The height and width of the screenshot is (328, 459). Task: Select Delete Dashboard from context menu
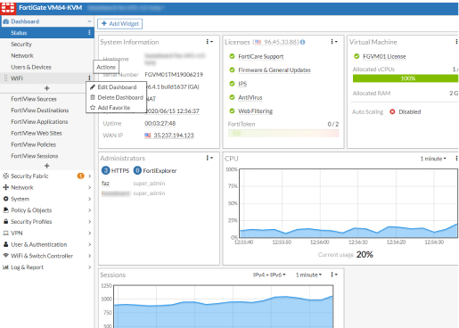(x=116, y=97)
